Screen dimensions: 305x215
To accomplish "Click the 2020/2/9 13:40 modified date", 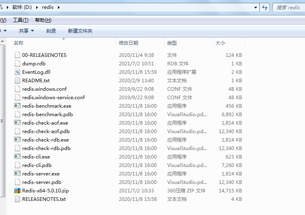I will [136, 81].
